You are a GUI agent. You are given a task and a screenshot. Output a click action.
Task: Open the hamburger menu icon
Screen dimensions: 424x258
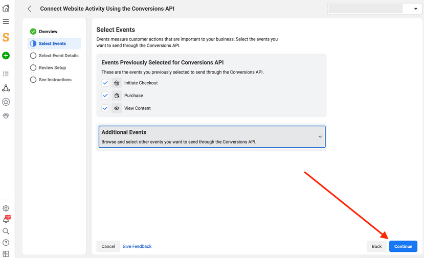tap(6, 21)
